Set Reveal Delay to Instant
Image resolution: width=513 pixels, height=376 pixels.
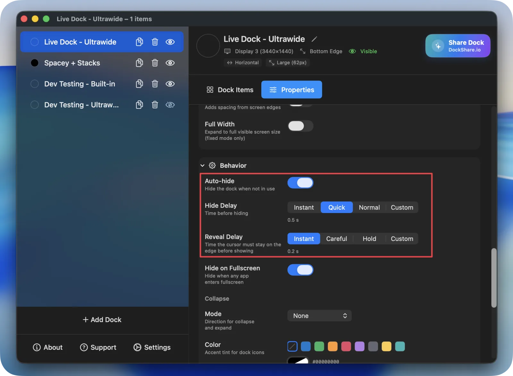coord(304,239)
